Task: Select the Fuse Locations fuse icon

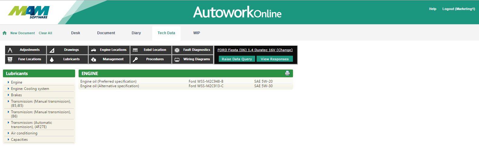Action: pos(10,59)
